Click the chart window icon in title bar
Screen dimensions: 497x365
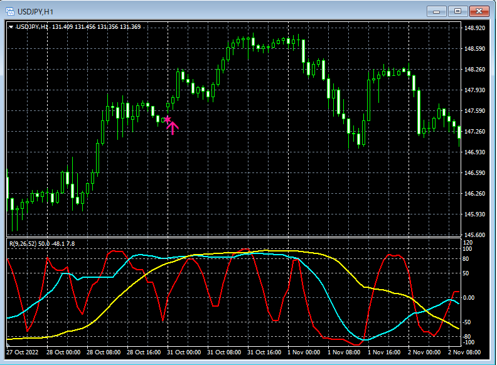[x=10, y=11]
